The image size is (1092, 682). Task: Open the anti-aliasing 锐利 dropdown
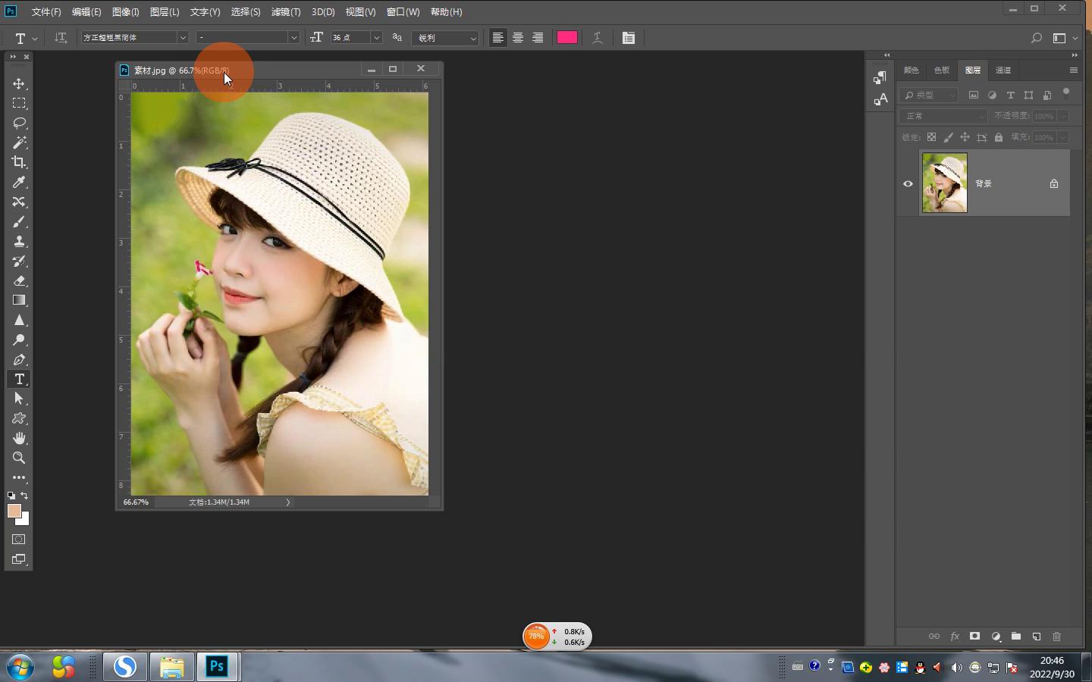[472, 38]
